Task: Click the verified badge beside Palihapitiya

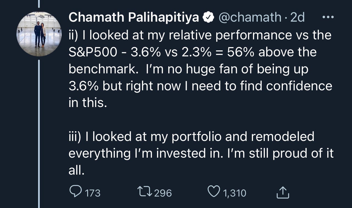Action: click(x=209, y=18)
